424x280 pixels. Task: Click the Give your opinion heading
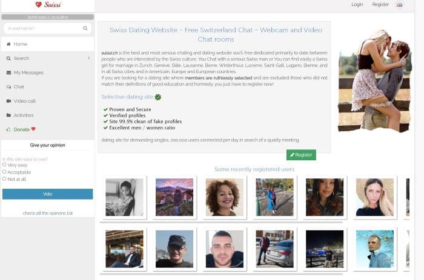point(48,145)
